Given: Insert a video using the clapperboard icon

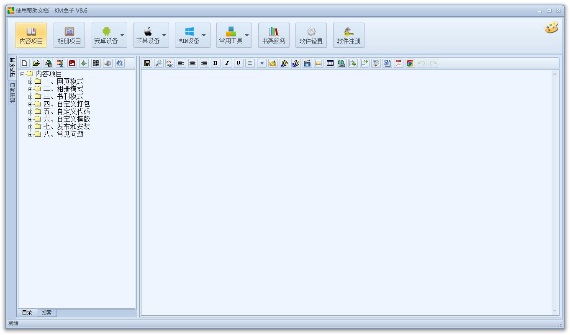Looking at the screenshot, I should tap(307, 63).
